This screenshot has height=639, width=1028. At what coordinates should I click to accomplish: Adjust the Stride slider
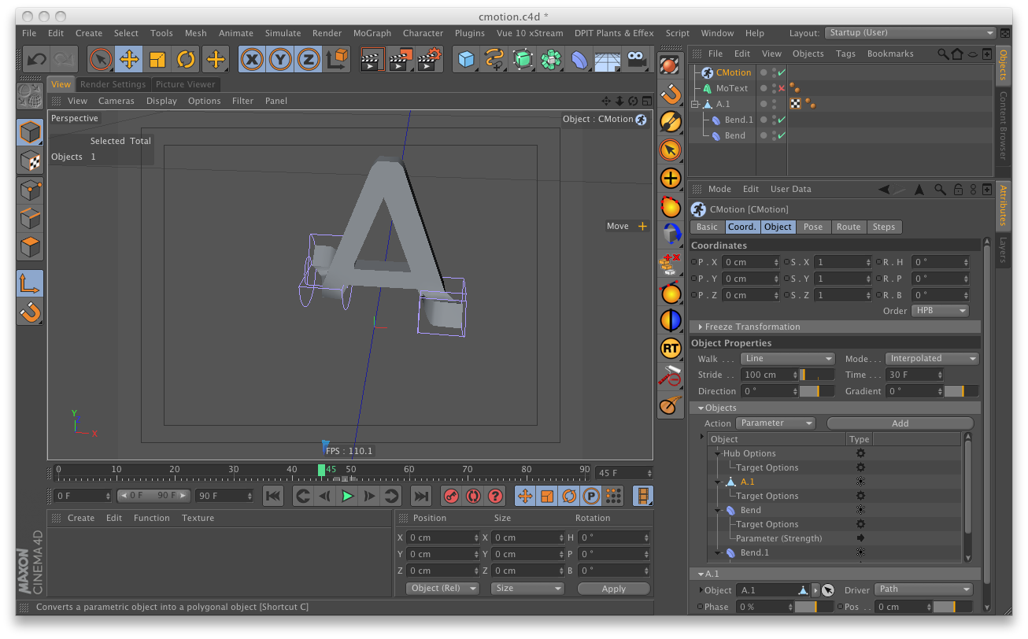click(818, 375)
